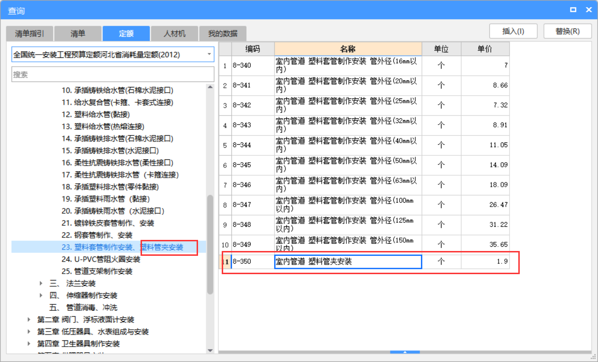Click unit price cell 35.65

click(485, 244)
